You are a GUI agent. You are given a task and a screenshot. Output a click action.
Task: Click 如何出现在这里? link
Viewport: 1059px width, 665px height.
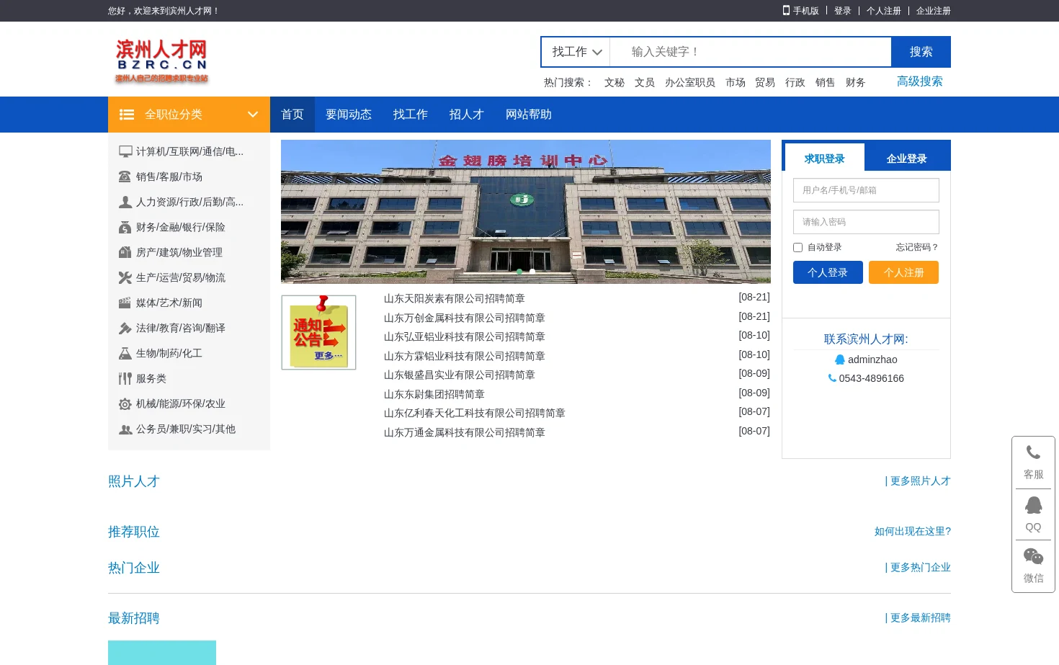913,531
